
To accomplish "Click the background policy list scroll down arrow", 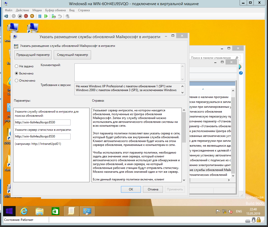I will pos(233,176).
